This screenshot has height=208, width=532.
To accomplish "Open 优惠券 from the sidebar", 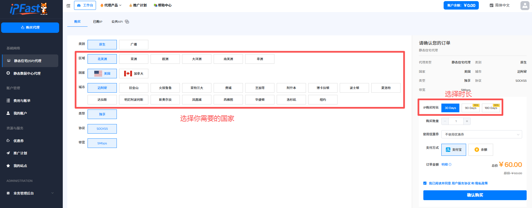I will click(19, 141).
